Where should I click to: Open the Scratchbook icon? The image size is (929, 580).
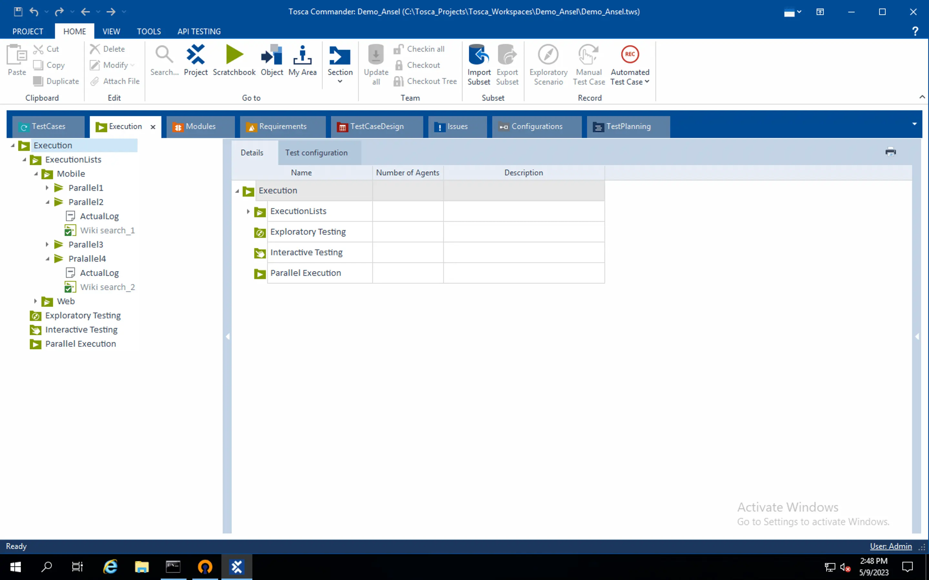click(234, 55)
